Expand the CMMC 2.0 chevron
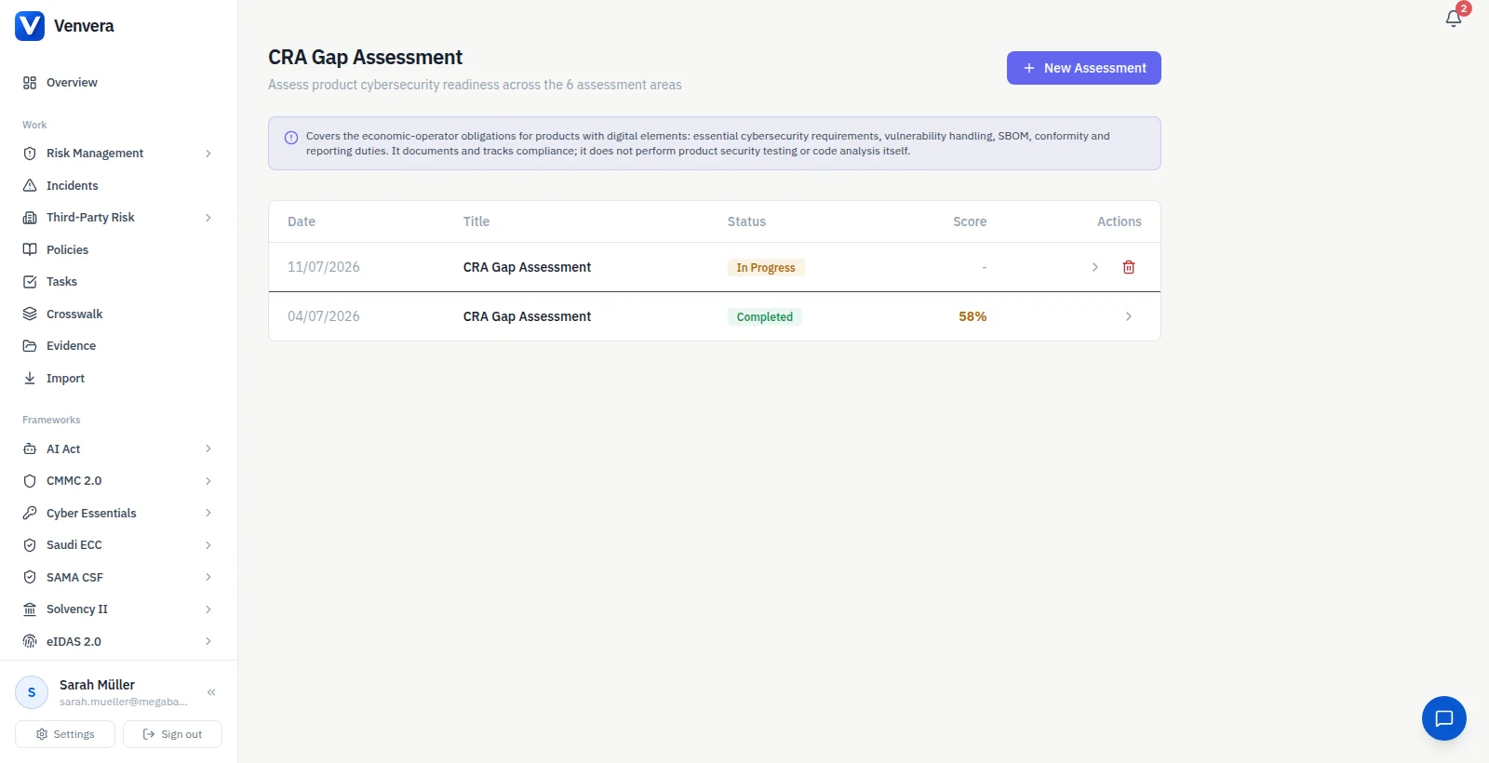This screenshot has width=1489, height=763. [x=208, y=481]
